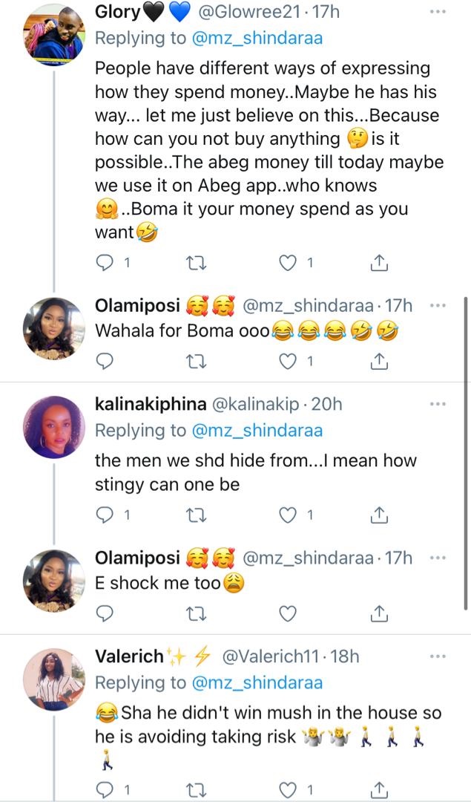Open kalinakiphina's profile avatar
Viewport: 471px width, 802px height.
pos(54,427)
